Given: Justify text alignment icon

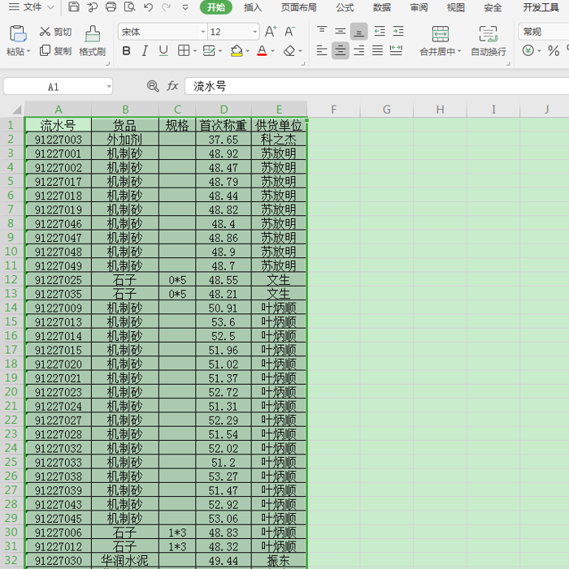Looking at the screenshot, I should [377, 50].
